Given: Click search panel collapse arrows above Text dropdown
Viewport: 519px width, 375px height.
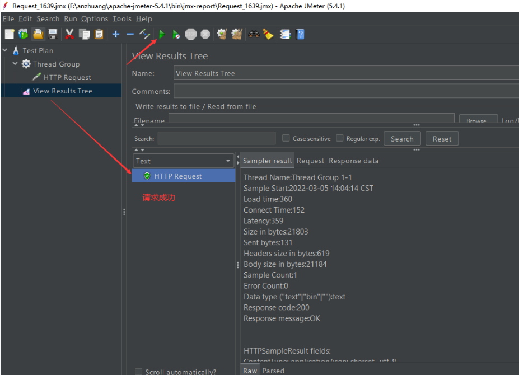Looking at the screenshot, I should [x=139, y=150].
